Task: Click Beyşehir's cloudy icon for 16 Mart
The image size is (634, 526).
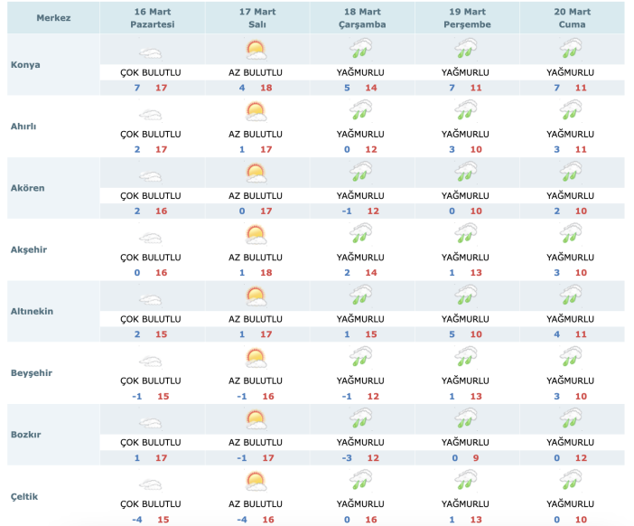Action: point(151,357)
